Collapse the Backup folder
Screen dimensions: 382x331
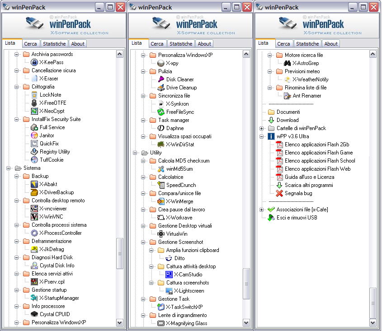click(x=17, y=176)
